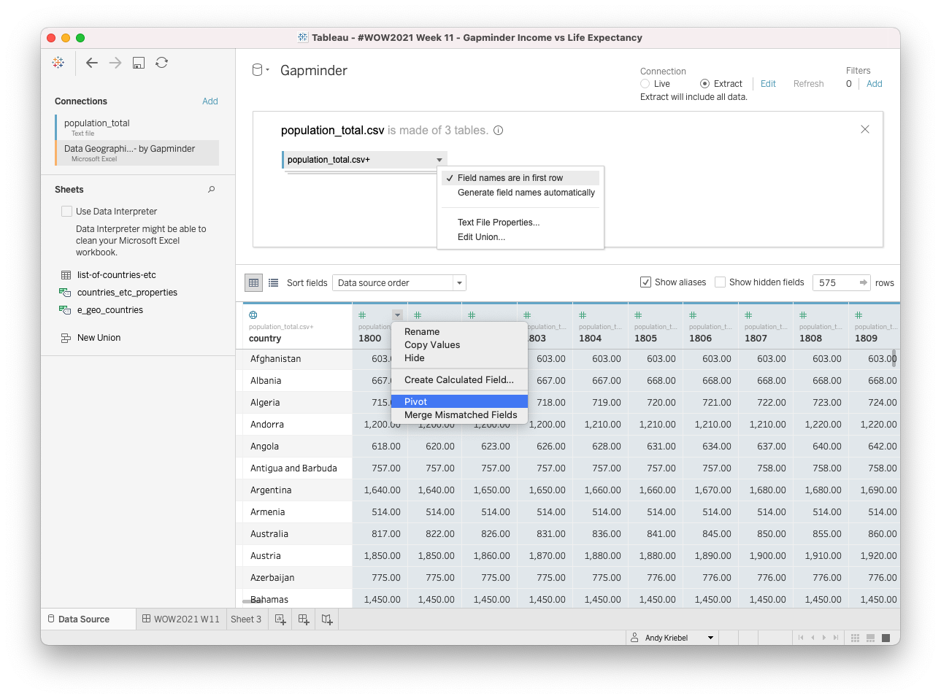Click the save disk icon
Viewport: 941px width, 699px height.
tap(139, 63)
